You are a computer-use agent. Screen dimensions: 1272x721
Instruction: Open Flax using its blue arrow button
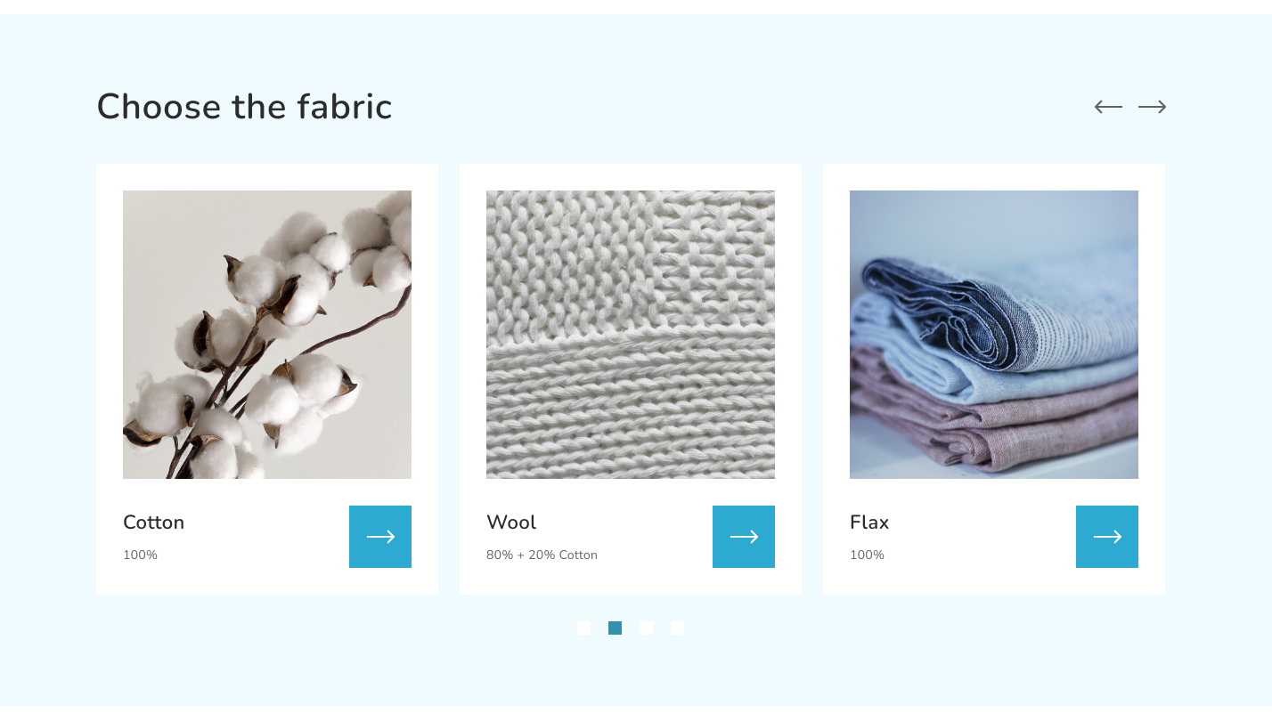click(1107, 537)
